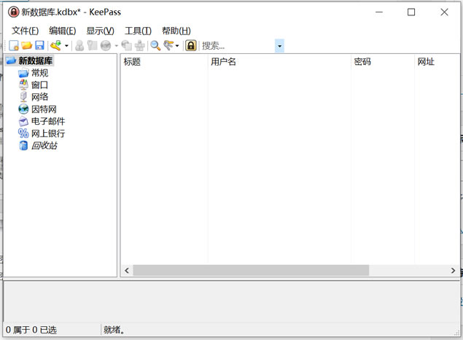Open the Show entries dropdown arrow

[177, 46]
